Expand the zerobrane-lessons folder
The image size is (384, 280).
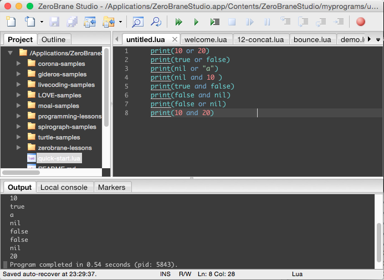pyautogui.click(x=18, y=148)
